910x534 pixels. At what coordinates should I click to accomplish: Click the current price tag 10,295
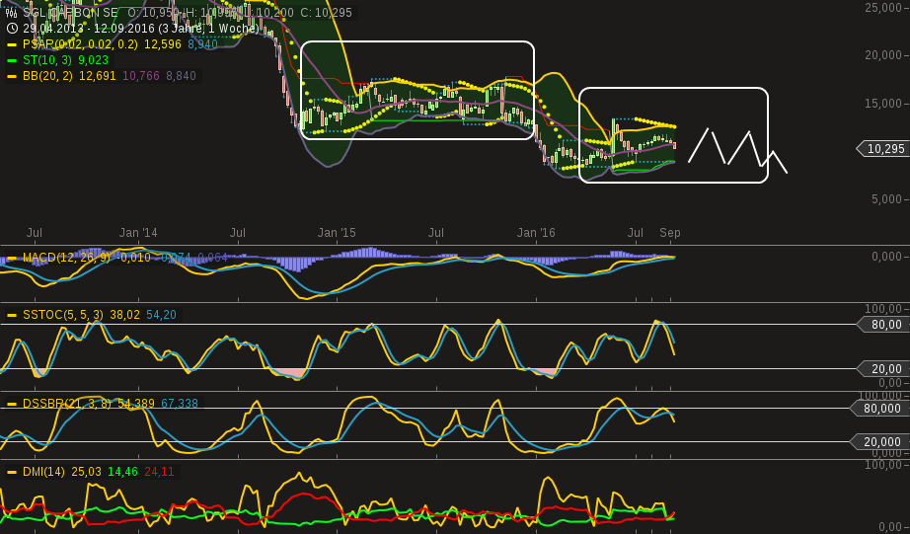pyautogui.click(x=881, y=149)
